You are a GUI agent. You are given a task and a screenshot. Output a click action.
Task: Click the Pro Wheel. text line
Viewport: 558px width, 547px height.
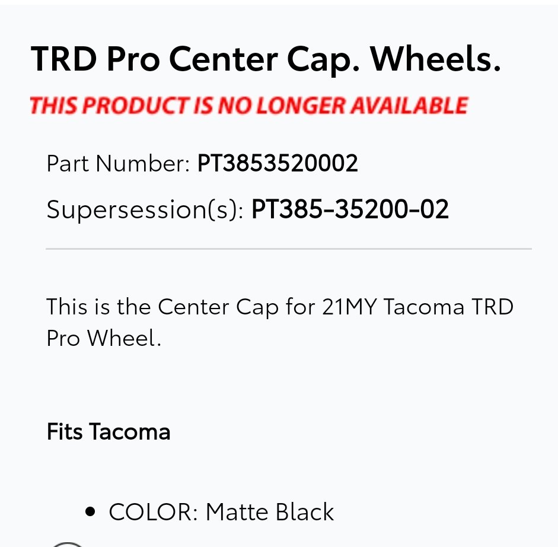[104, 338]
